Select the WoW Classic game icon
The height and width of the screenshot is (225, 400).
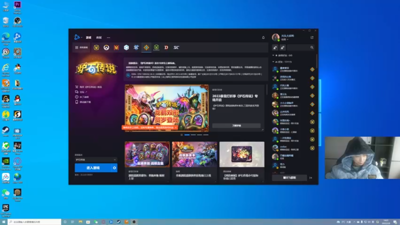click(x=156, y=47)
